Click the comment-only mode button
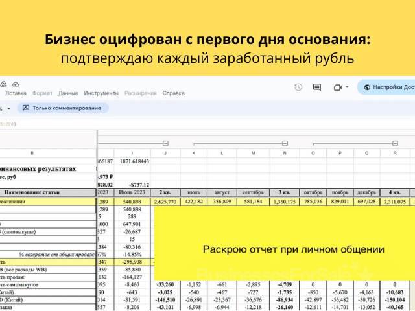 [x=62, y=108]
